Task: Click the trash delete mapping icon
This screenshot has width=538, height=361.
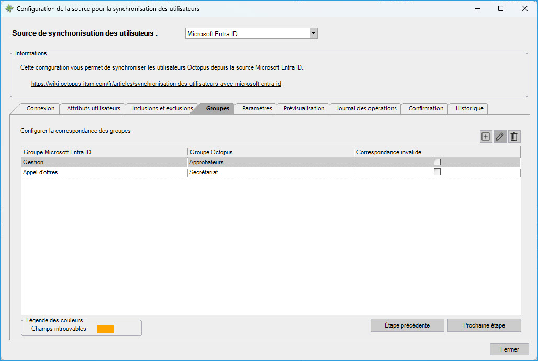Action: pyautogui.click(x=514, y=137)
